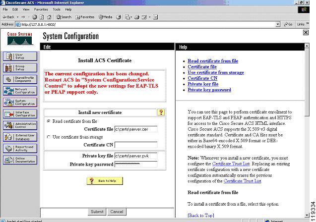Click the History toolbar icon

tap(119, 17)
